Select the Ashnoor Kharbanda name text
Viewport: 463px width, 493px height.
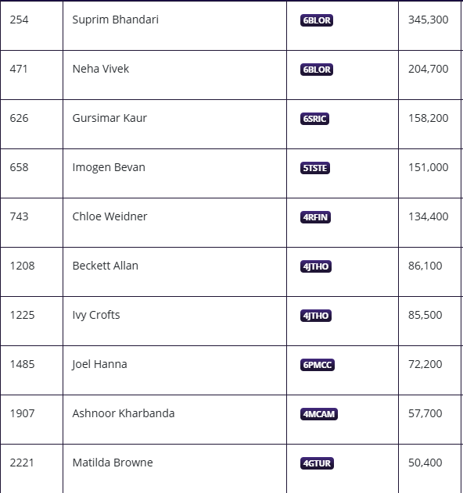[124, 413]
